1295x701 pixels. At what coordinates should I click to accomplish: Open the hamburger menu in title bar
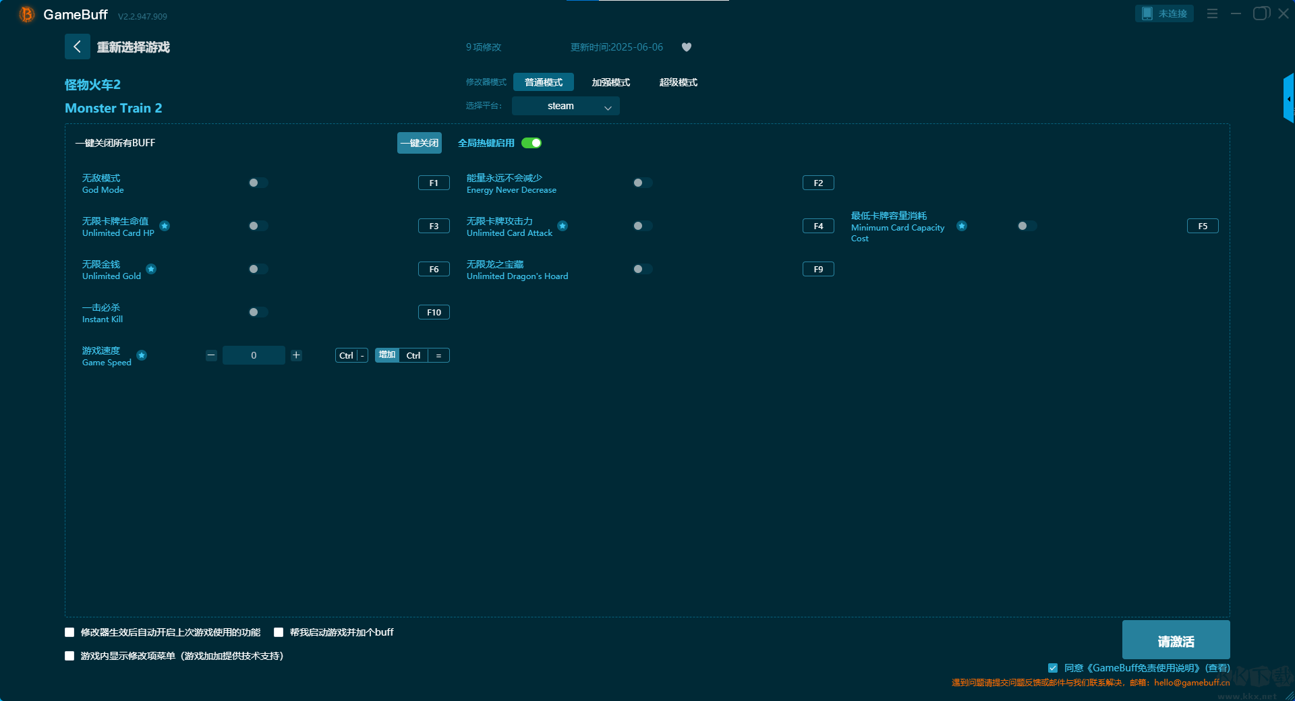(1212, 13)
